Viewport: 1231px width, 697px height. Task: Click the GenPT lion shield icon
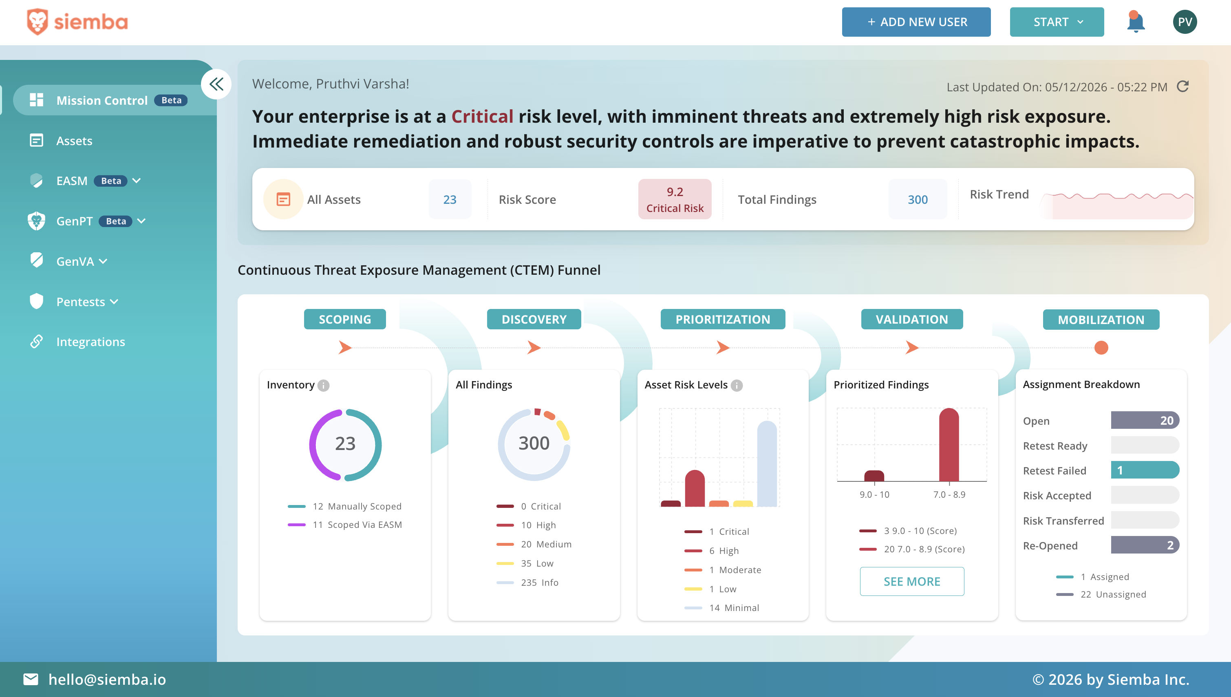[x=36, y=221]
